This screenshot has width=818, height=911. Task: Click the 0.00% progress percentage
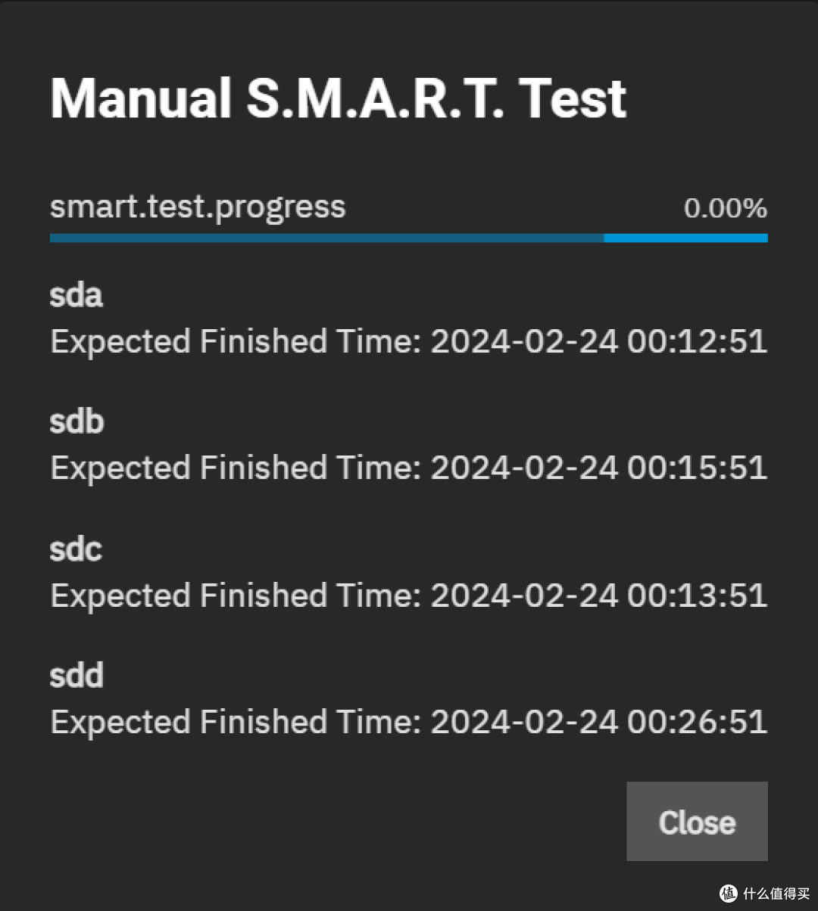tap(726, 208)
